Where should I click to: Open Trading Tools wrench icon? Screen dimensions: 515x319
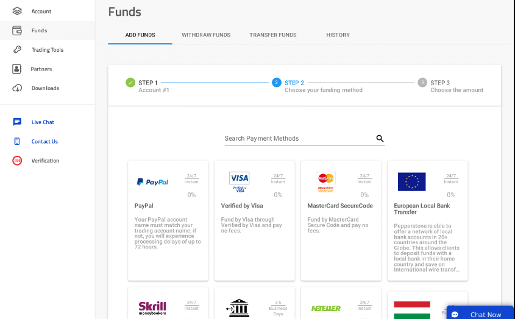tap(17, 50)
